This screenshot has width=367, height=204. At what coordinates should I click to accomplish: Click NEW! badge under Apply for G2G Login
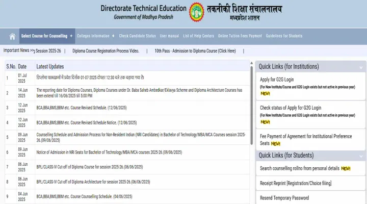tap(265, 93)
